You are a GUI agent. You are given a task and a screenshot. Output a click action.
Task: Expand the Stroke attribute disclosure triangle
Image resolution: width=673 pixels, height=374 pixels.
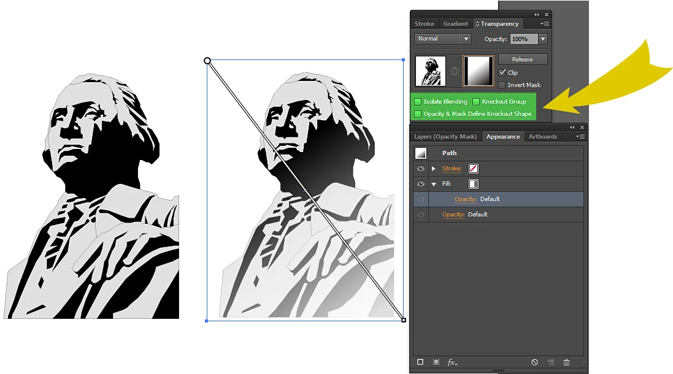point(434,169)
